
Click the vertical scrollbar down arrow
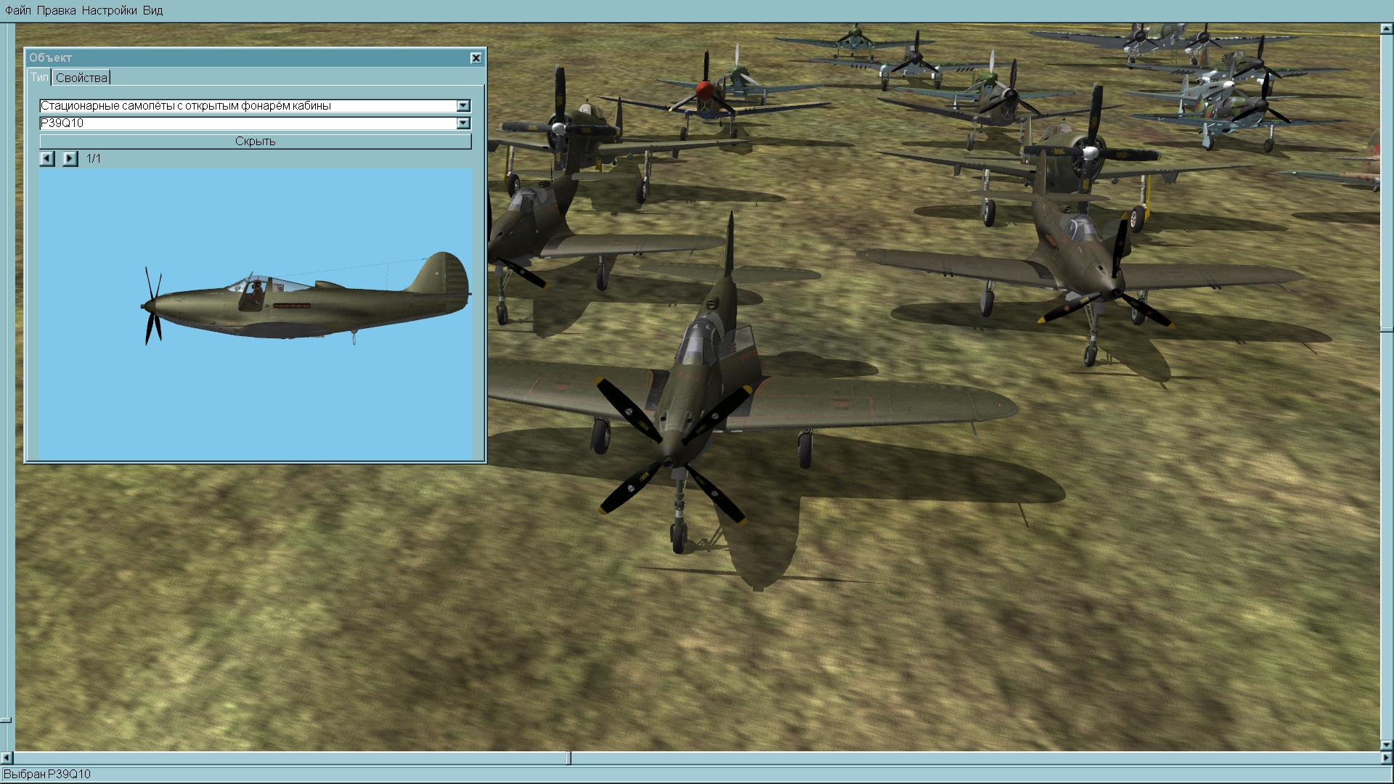click(x=1386, y=745)
